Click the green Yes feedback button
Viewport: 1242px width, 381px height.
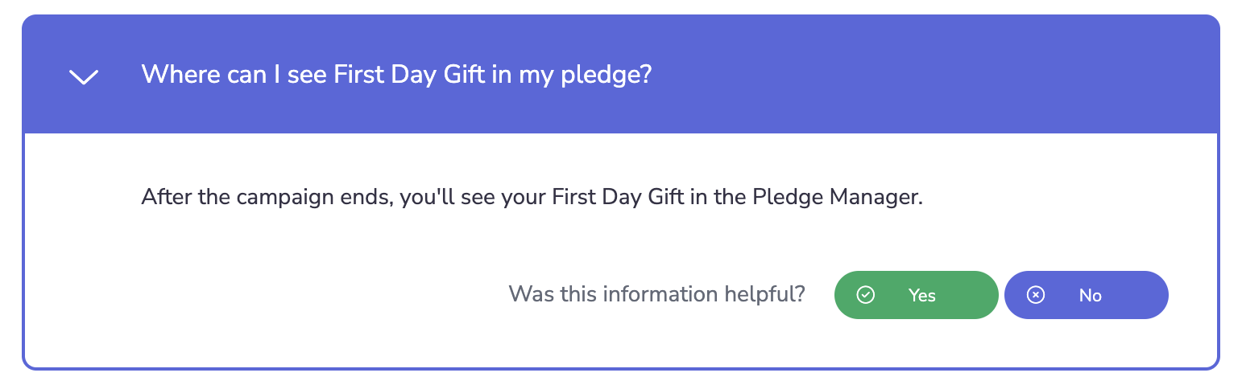click(916, 295)
